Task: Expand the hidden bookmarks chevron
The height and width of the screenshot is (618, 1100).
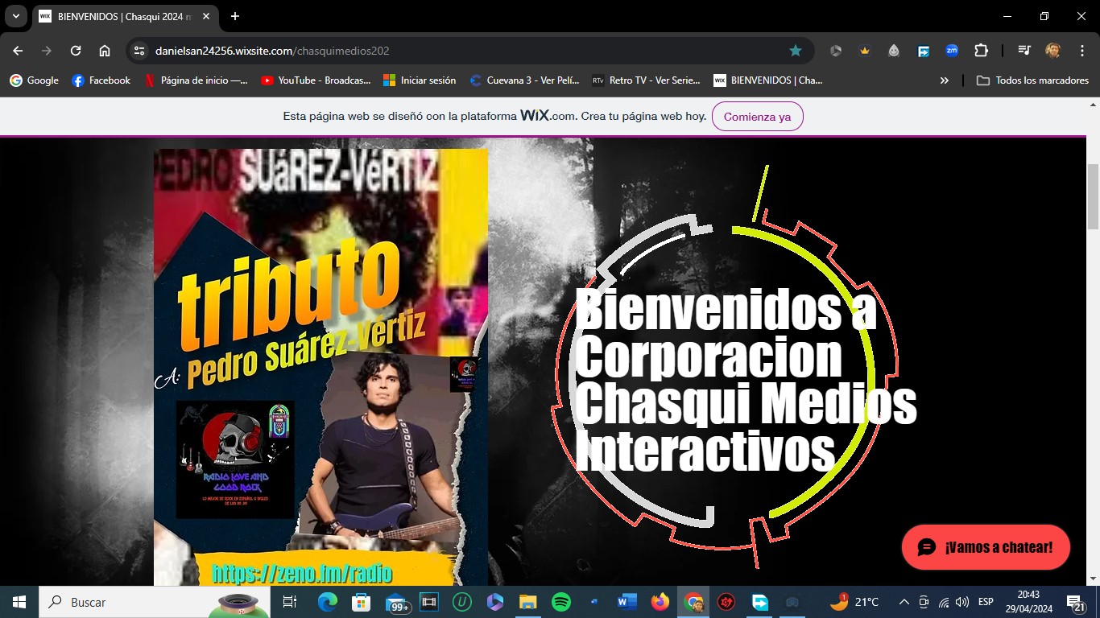Action: pyautogui.click(x=945, y=80)
